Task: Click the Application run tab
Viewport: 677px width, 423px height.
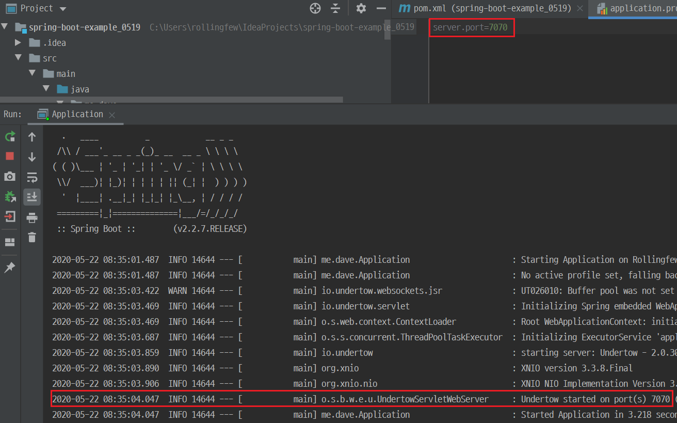Action: (77, 114)
